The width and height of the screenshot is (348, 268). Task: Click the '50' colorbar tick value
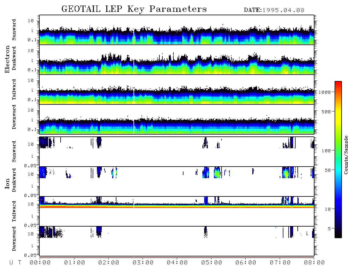click(328, 170)
